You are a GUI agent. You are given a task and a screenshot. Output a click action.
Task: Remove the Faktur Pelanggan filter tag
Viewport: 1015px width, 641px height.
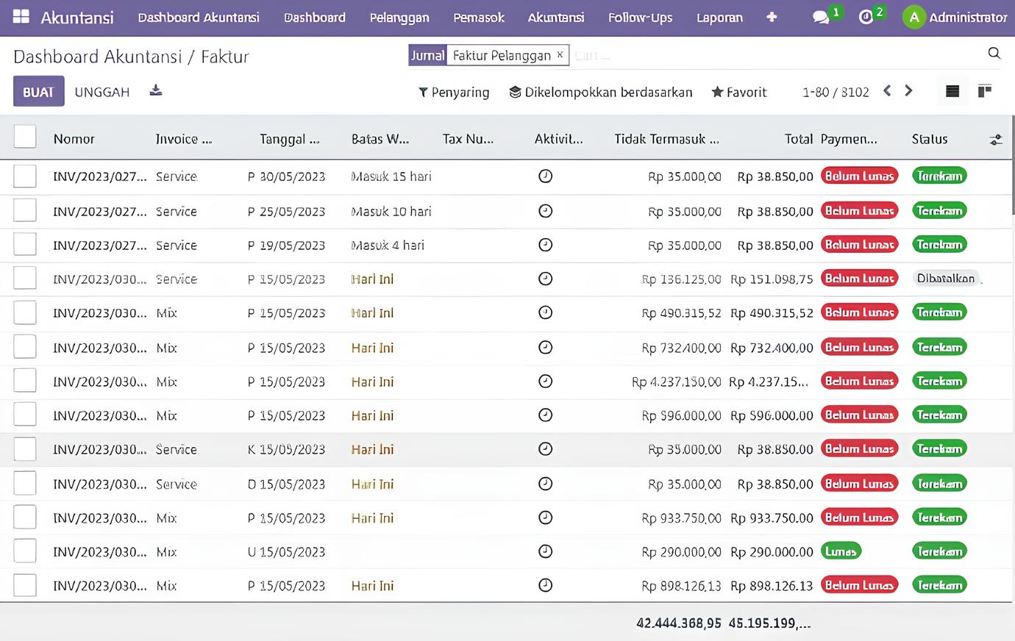[x=560, y=55]
